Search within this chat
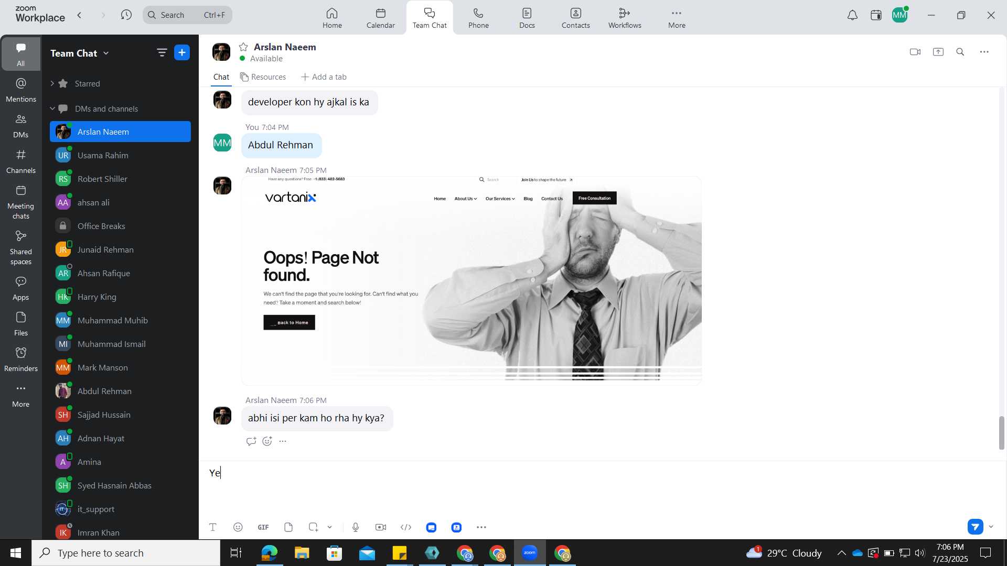The height and width of the screenshot is (566, 1007). (960, 52)
